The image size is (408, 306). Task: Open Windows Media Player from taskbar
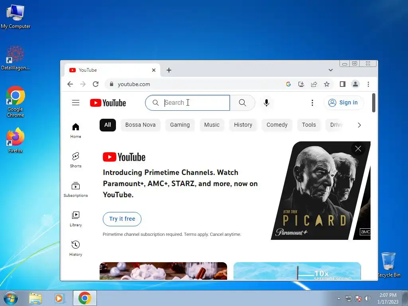click(59, 298)
